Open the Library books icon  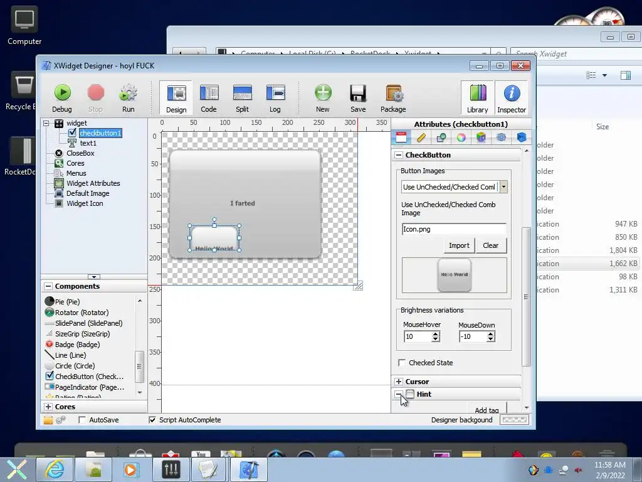(477, 93)
